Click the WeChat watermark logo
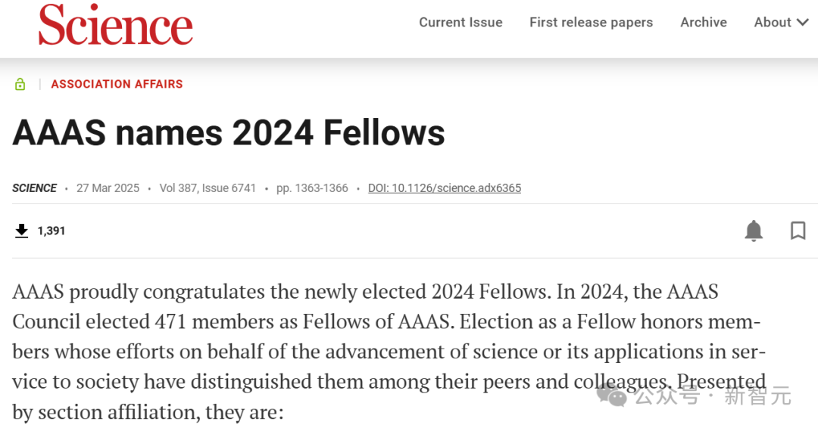The height and width of the screenshot is (428, 818). (x=611, y=395)
